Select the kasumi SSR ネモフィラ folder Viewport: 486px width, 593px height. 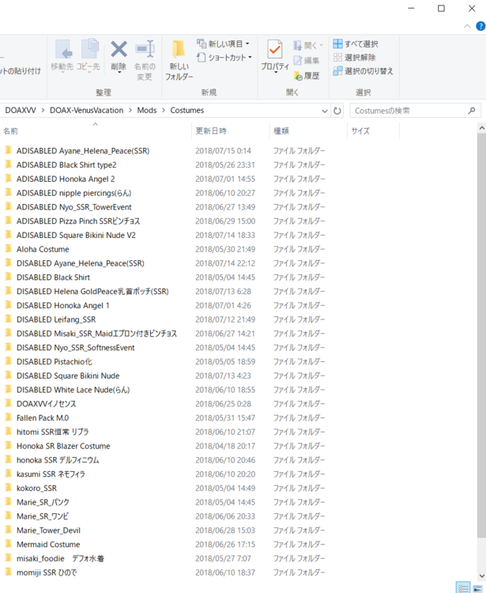(x=51, y=474)
